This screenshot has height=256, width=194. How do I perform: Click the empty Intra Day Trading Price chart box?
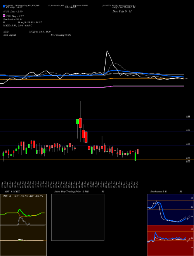[78, 217]
